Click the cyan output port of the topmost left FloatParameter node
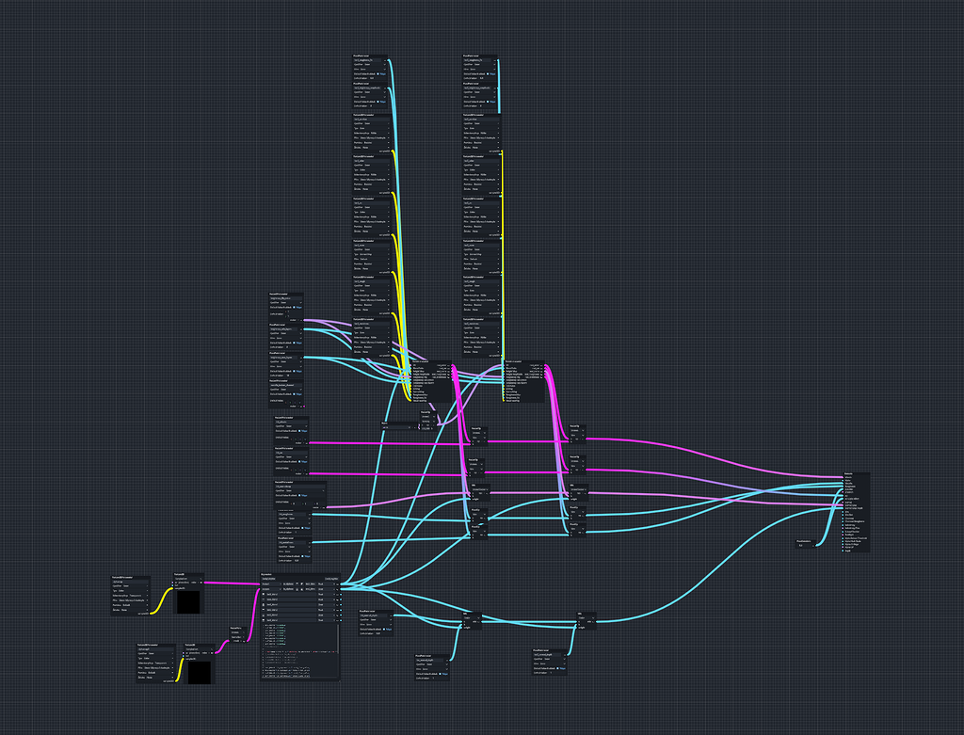Viewport: 964px width, 735px height. [389, 58]
